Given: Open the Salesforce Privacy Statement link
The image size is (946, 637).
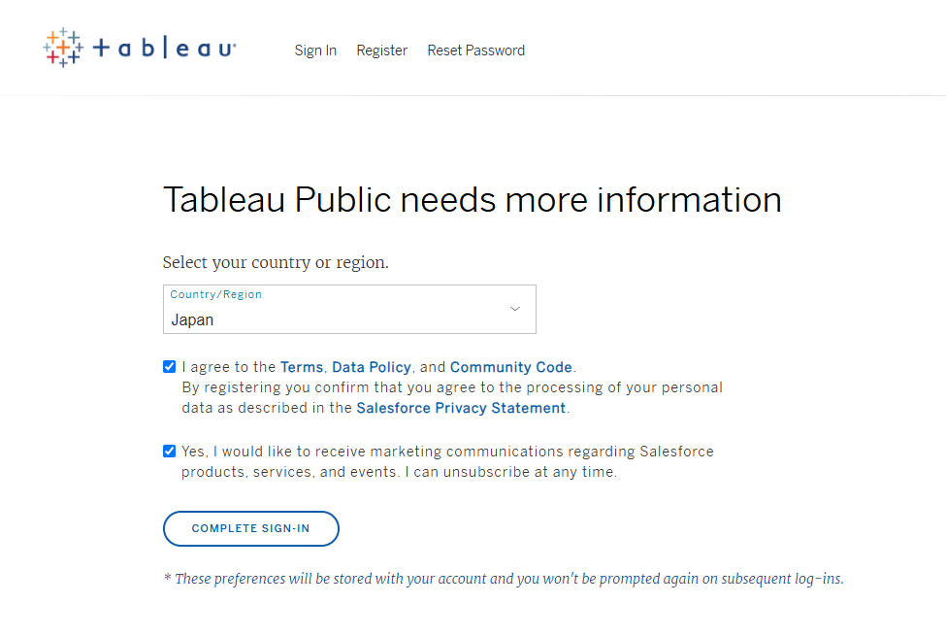Looking at the screenshot, I should point(461,408).
